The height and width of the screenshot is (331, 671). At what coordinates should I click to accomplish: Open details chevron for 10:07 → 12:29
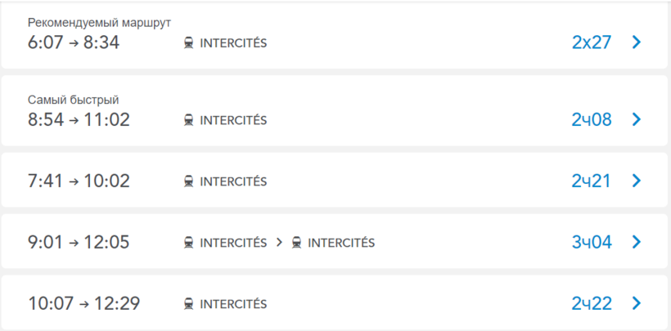(637, 303)
